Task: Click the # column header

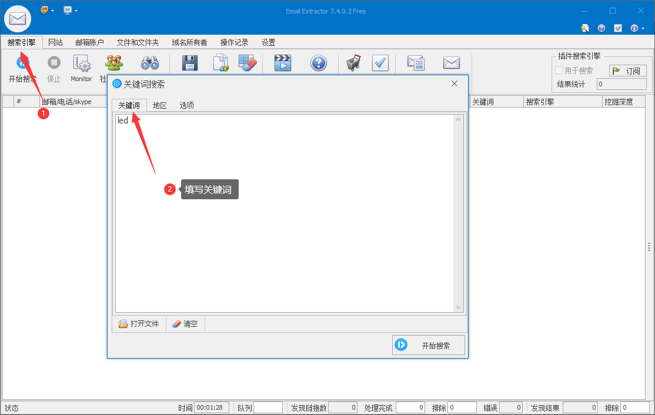Action: [x=26, y=102]
